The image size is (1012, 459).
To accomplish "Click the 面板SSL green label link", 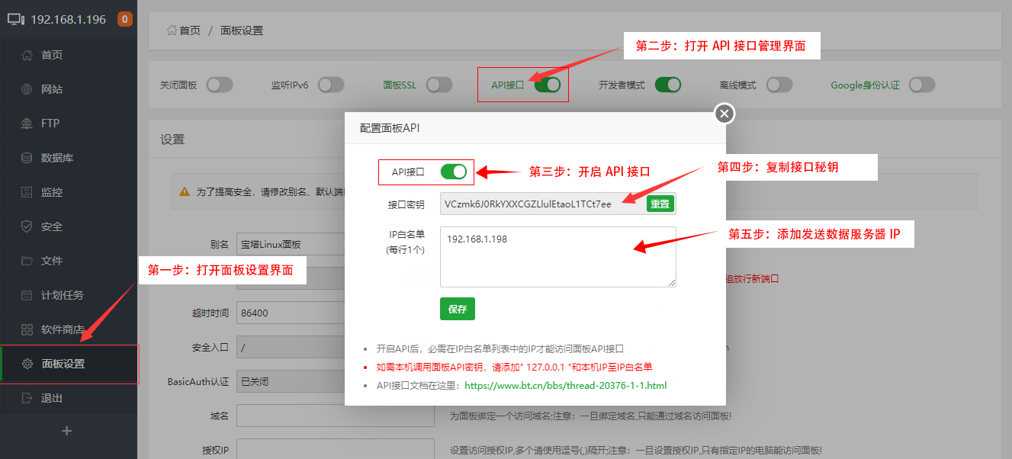I will coord(400,85).
